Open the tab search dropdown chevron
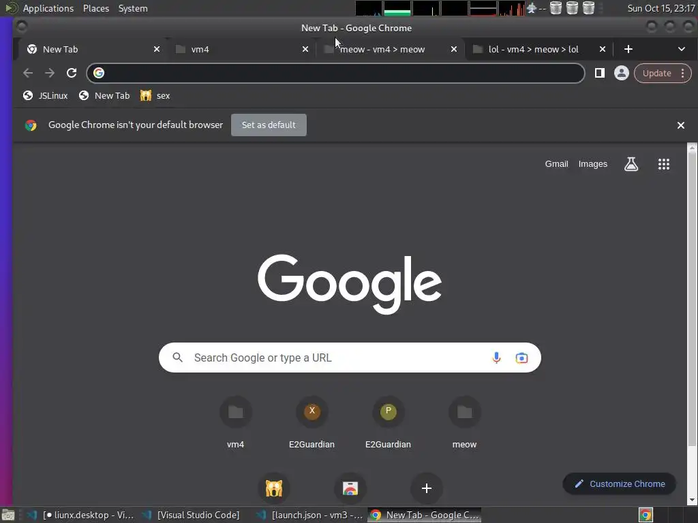 [682, 49]
